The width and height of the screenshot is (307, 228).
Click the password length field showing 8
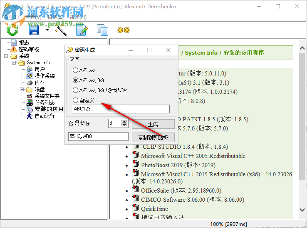coord(115,123)
